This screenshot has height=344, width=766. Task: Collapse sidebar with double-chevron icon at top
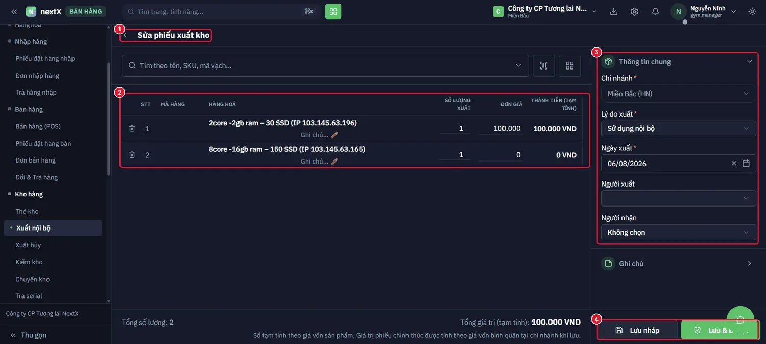[x=14, y=11]
